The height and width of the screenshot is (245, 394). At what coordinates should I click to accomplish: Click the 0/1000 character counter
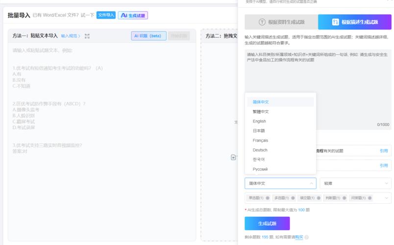coord(383,124)
